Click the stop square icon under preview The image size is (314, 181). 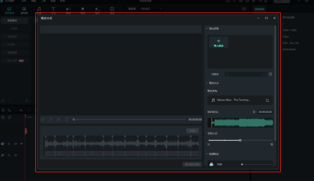coord(66,119)
